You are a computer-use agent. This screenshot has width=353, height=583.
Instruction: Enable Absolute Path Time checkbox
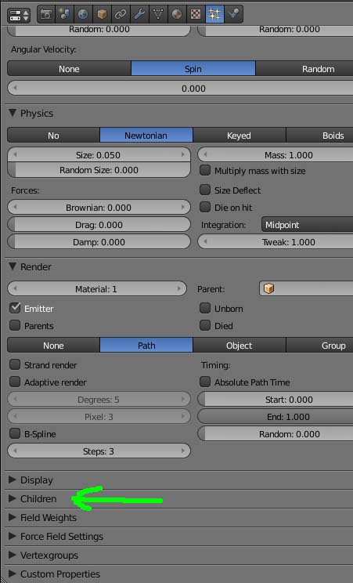205,382
